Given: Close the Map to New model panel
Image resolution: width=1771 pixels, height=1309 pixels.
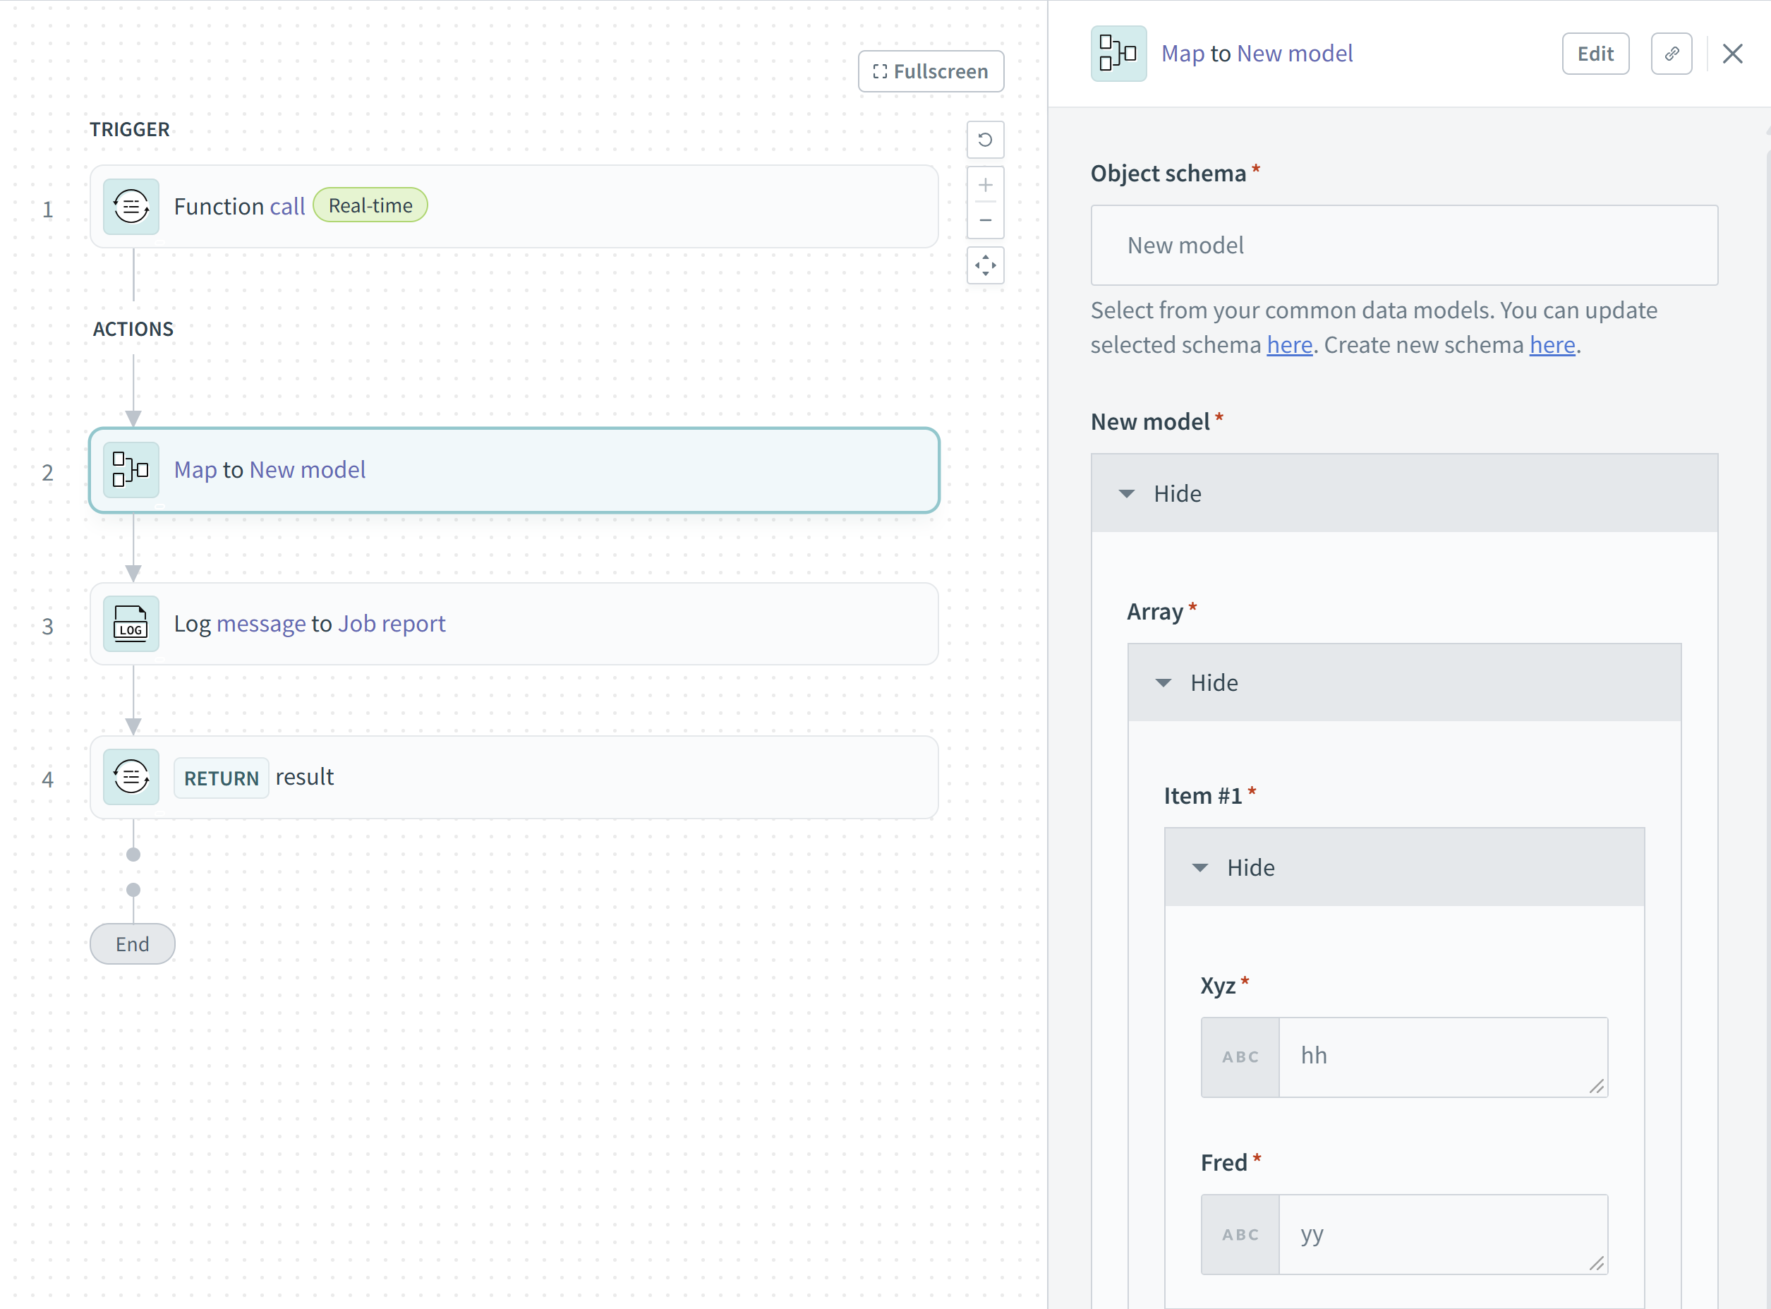Looking at the screenshot, I should 1732,54.
